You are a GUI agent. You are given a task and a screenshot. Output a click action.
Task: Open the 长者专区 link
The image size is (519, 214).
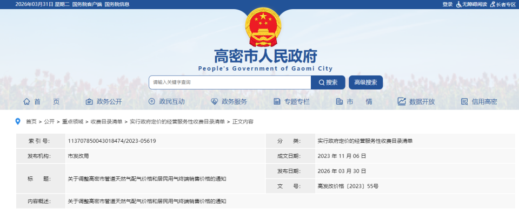click(x=506, y=4)
